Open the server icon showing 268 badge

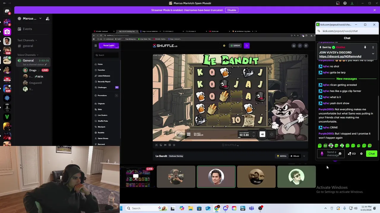click(7, 51)
